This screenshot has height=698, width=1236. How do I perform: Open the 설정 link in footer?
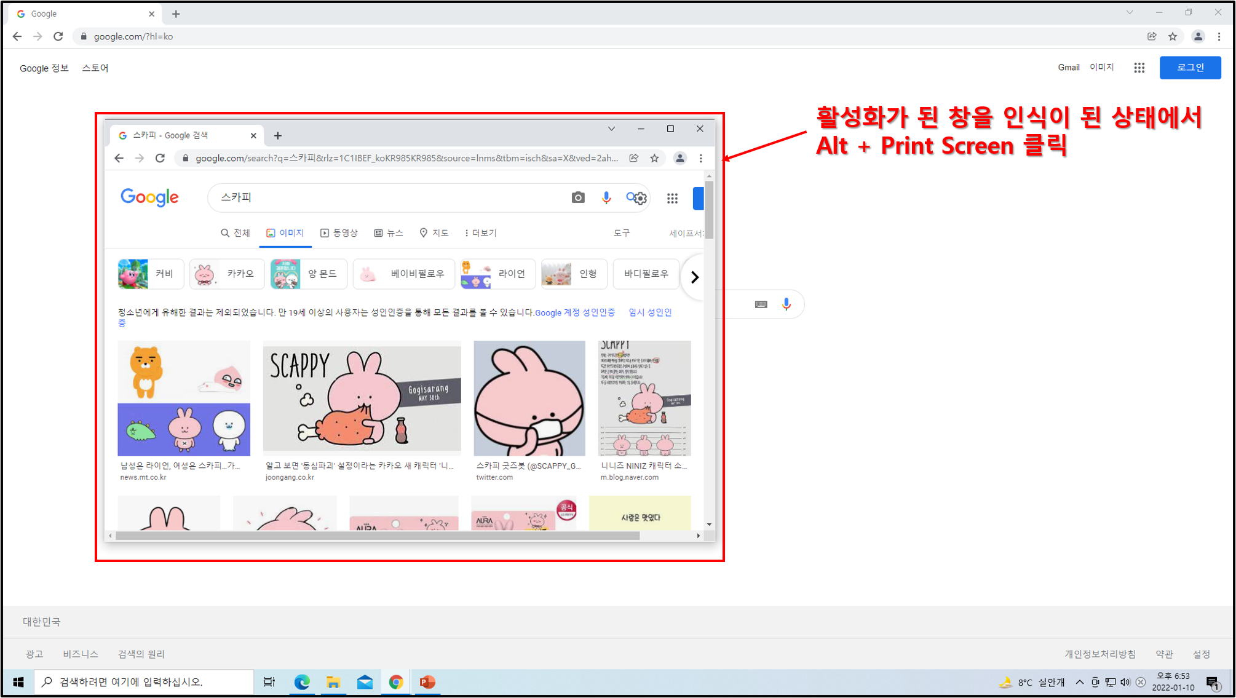1201,654
